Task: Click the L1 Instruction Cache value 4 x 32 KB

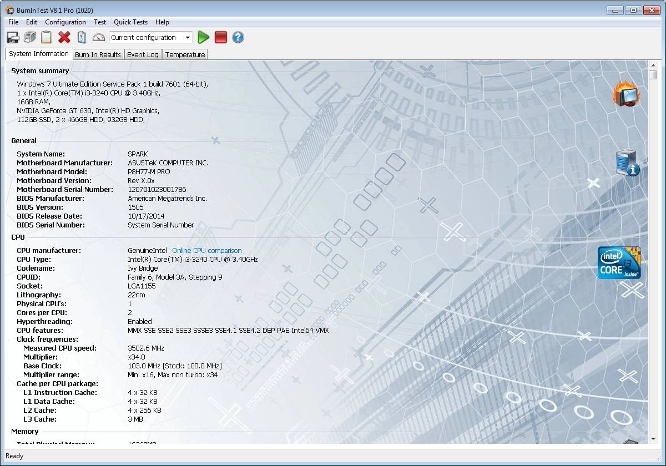Action: 143,393
